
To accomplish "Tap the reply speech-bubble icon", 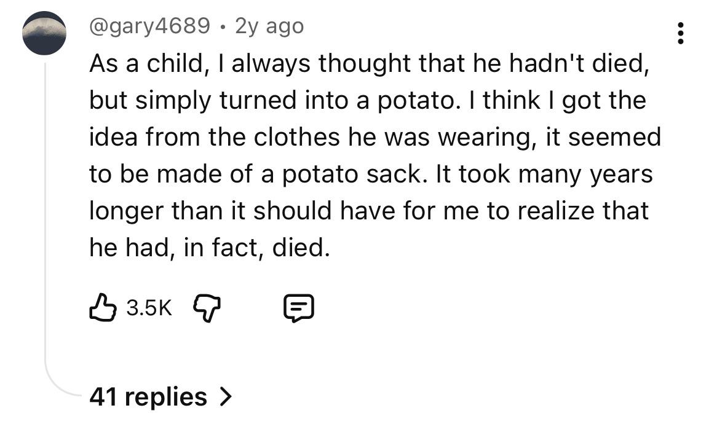I will tap(299, 308).
